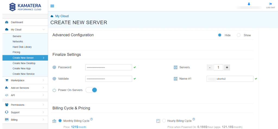This screenshot has width=278, height=129.
Task: Click the Dashboard gauge icon
Action: click(7, 22)
